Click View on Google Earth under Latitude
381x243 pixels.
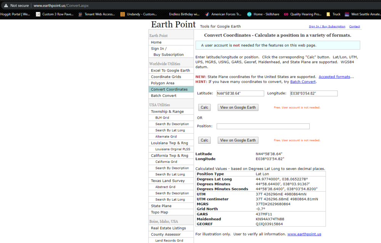click(238, 108)
